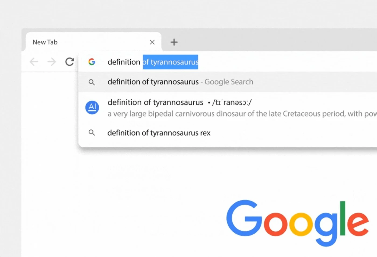Screen dimensions: 377x257
Task: Click the blue dictionary definition icon
Action: 92,107
